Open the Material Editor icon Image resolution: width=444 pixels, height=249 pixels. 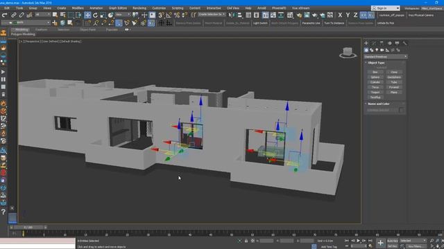(x=290, y=15)
